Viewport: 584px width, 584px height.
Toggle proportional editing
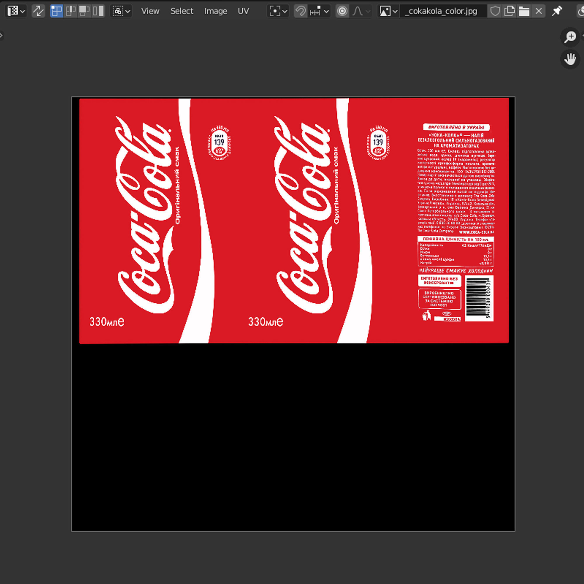tap(342, 11)
